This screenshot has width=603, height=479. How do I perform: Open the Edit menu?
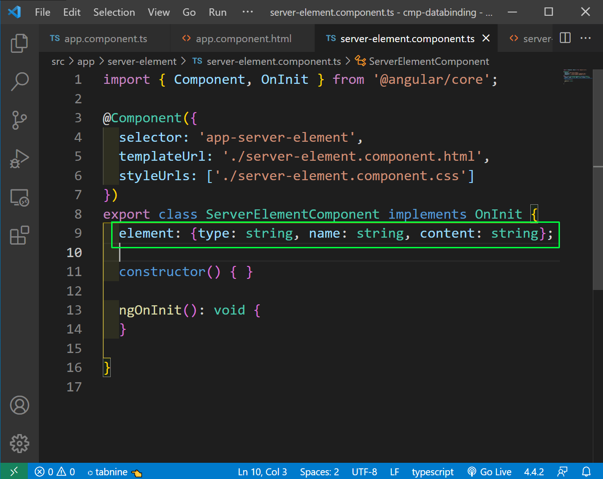(x=72, y=12)
